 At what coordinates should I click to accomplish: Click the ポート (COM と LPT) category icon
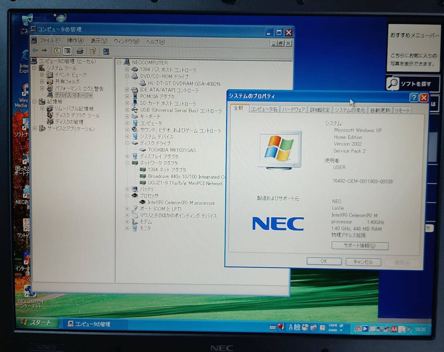point(135,208)
